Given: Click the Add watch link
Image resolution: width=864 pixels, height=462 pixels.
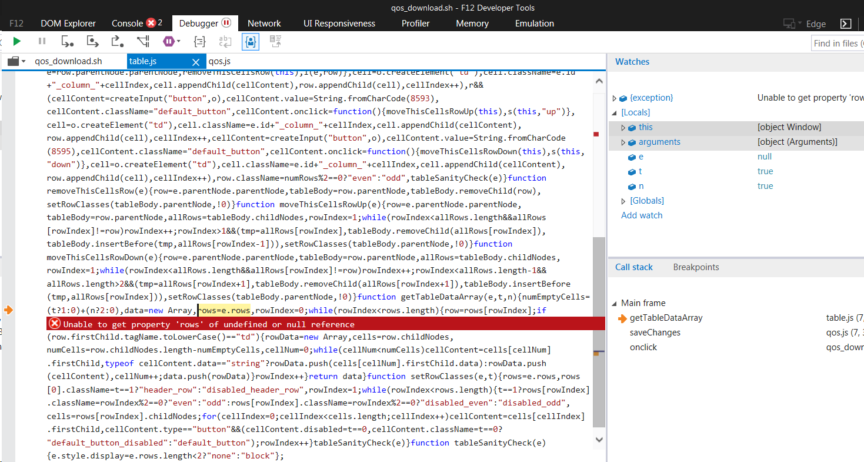Looking at the screenshot, I should coord(642,215).
